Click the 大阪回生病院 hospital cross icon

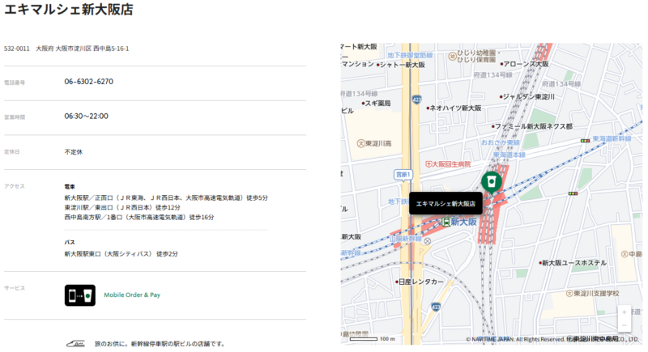[x=428, y=164]
